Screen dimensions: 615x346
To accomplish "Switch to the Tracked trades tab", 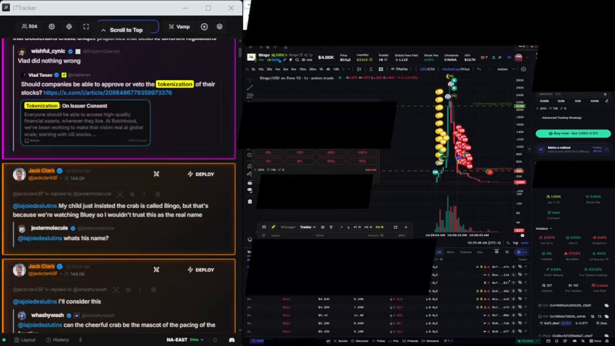I will [x=465, y=252].
